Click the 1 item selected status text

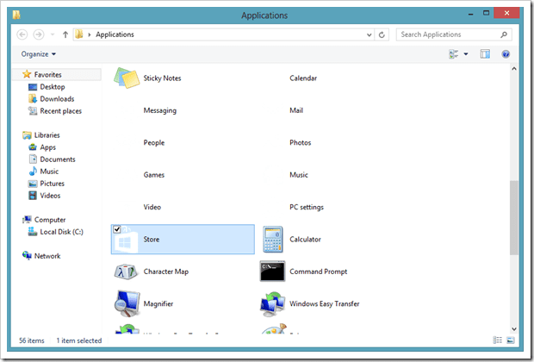[79, 340]
